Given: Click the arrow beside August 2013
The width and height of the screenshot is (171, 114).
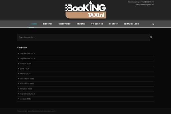Looking at the screenshot, I should pos(19,99).
